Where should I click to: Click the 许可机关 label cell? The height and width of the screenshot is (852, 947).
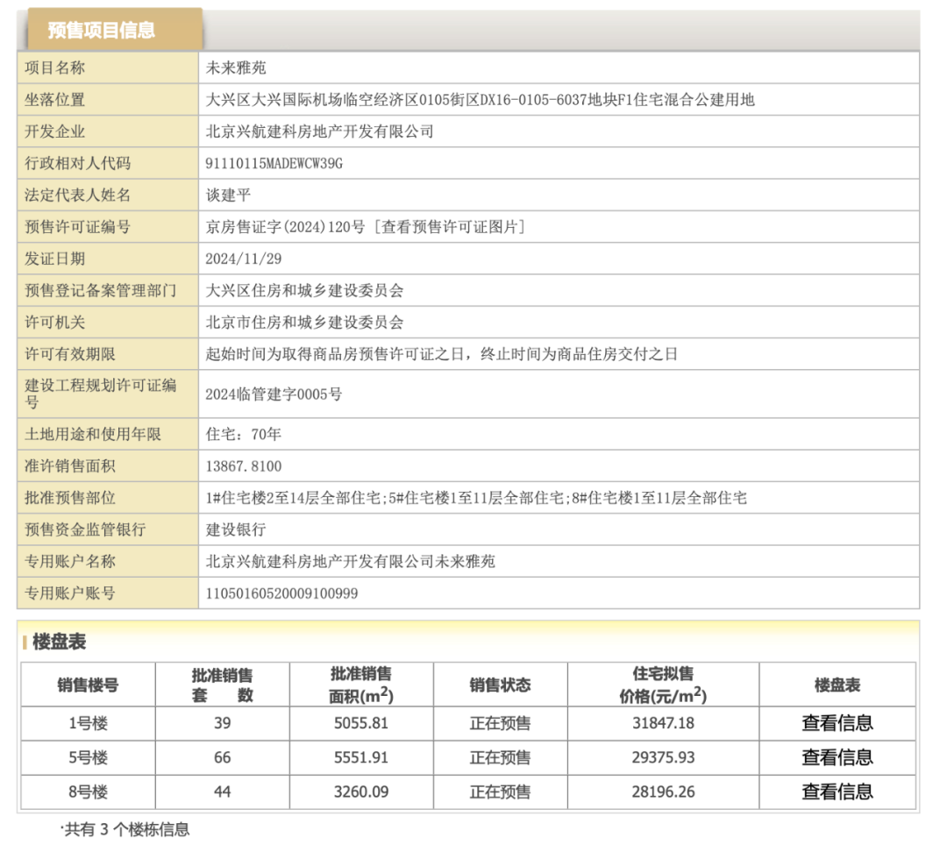click(x=108, y=323)
